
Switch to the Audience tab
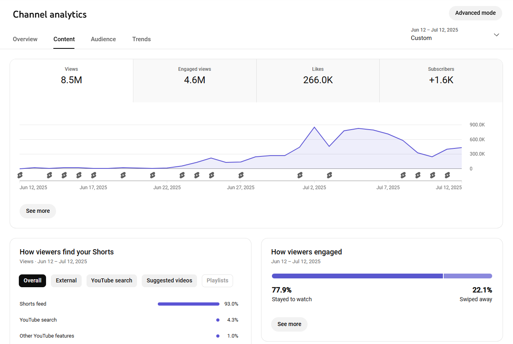(103, 39)
